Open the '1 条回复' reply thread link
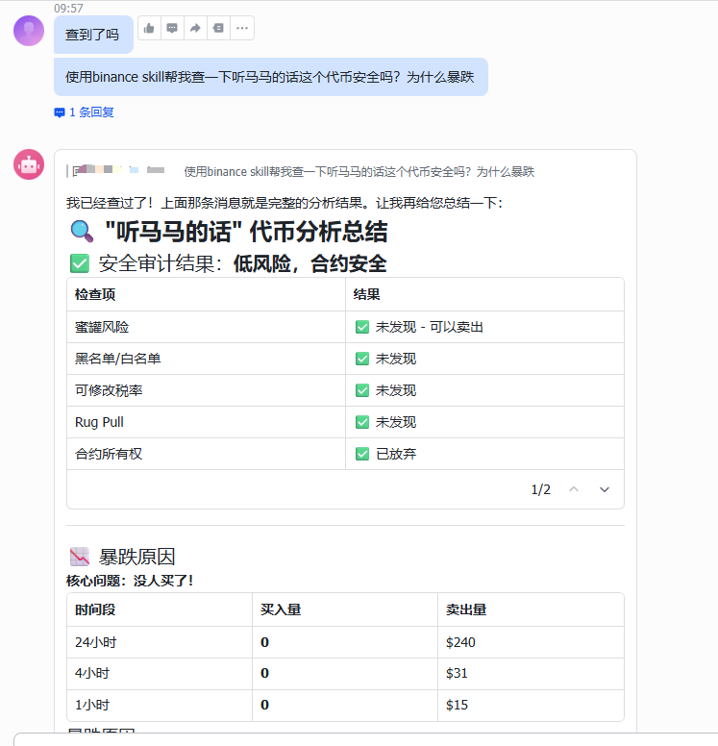 tap(90, 112)
